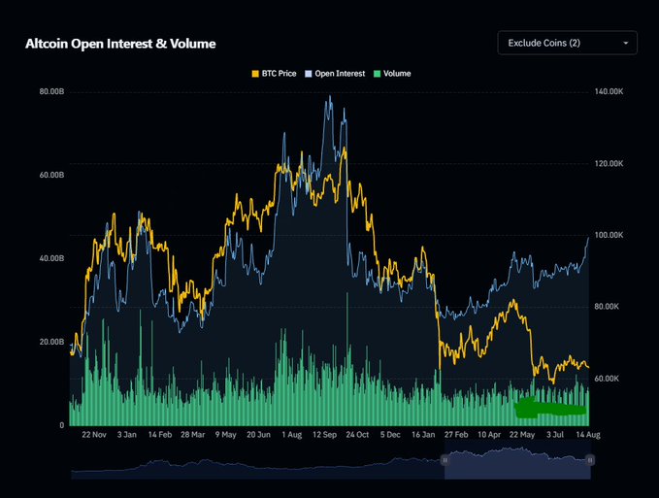Screen dimensions: 659x498
Task: Click the 10 Apr date label
Action: coord(489,435)
